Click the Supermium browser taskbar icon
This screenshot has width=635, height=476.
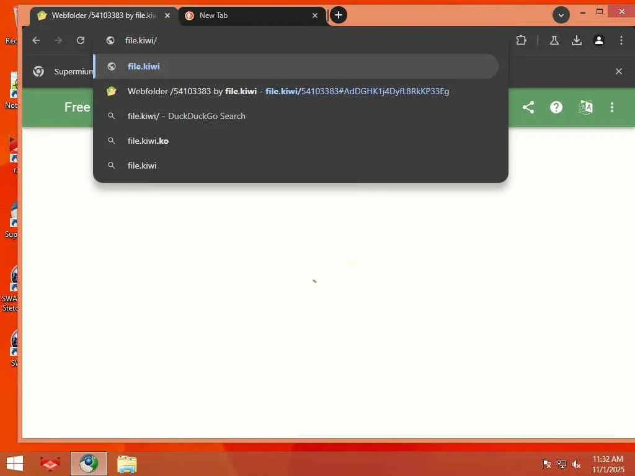89,464
